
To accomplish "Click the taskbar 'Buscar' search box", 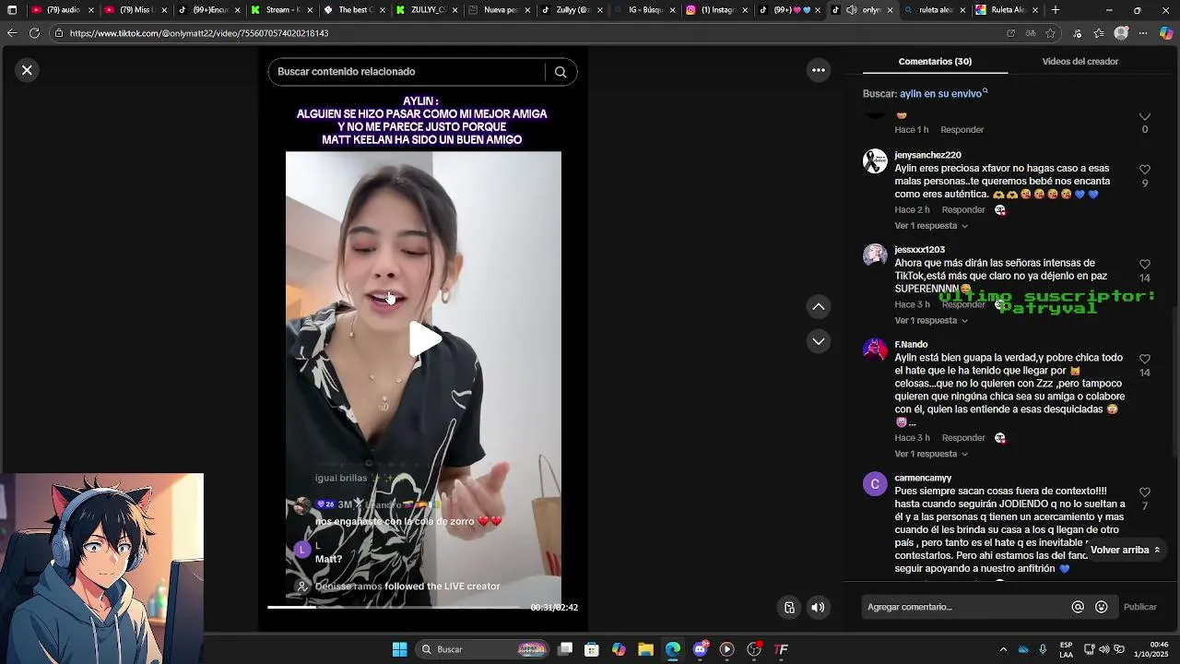I will [482, 649].
